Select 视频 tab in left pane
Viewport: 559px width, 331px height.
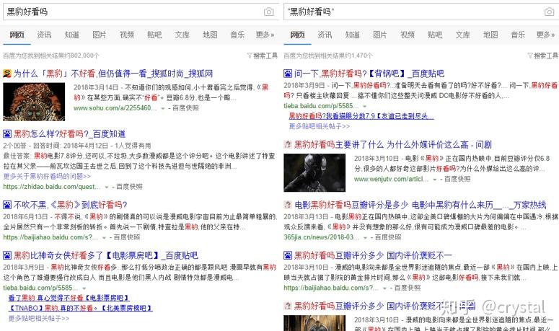[127, 35]
